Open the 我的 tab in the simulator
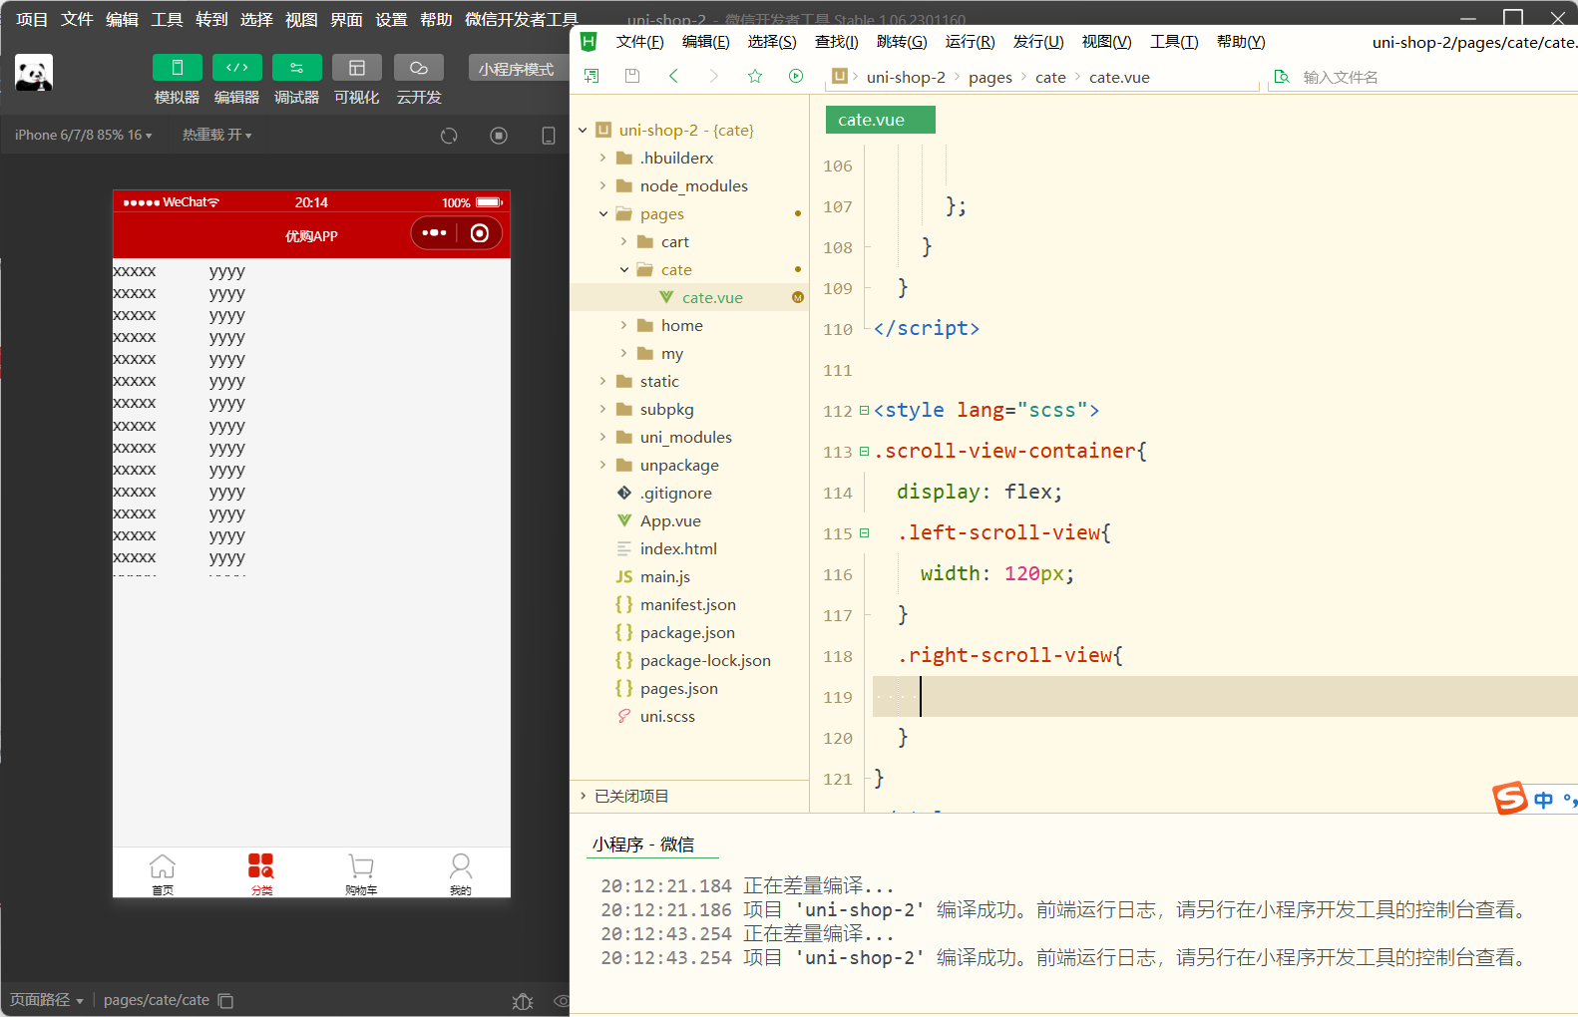Screen dimensions: 1578x1017 (x=460, y=874)
